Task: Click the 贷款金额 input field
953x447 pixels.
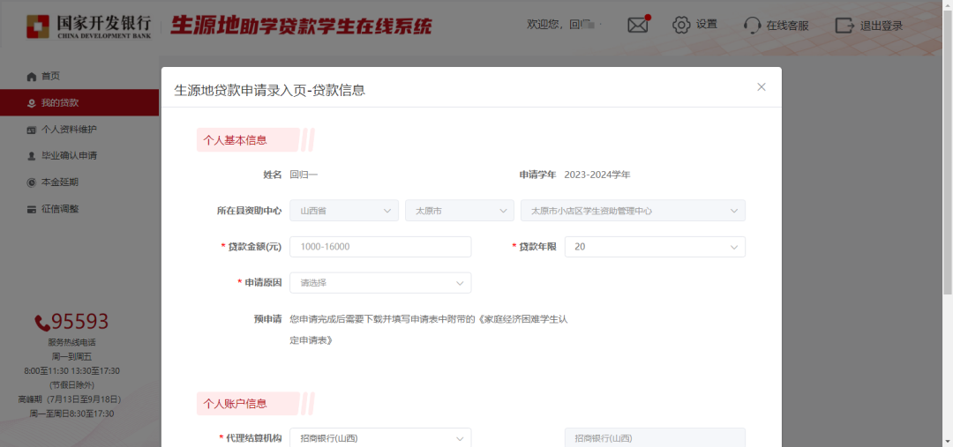Action: 380,247
